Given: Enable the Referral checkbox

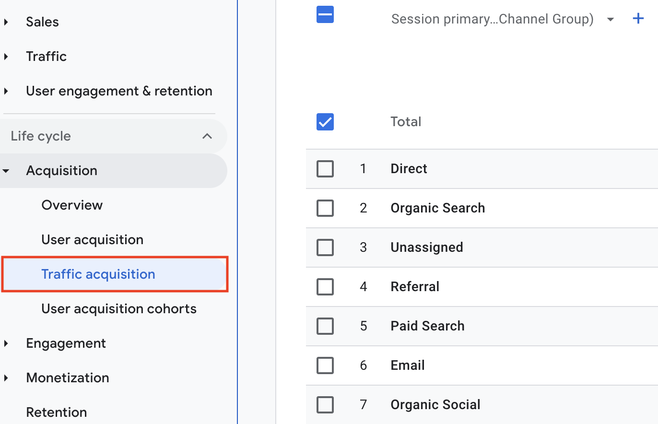Looking at the screenshot, I should click(325, 287).
